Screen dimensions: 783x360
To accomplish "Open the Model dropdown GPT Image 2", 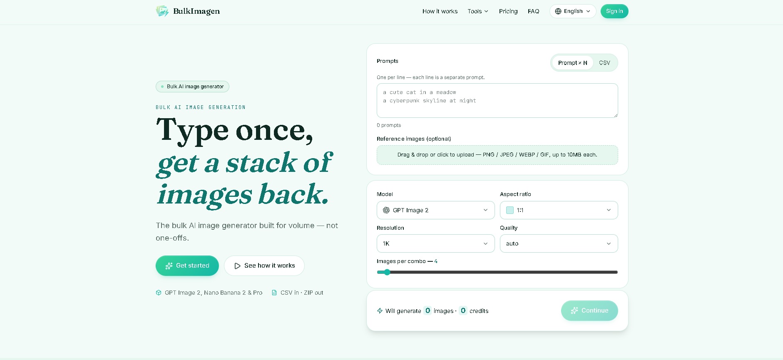I will [435, 210].
